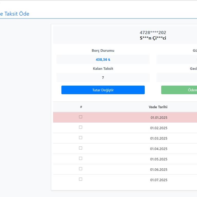This screenshot has width=197, height=197.
Task: Mark the 01.04.2025 installment checkbox
Action: click(81, 148)
